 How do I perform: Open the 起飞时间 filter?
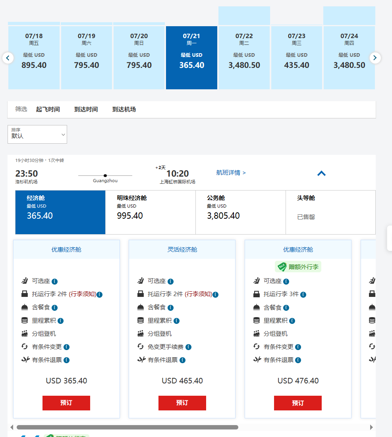48,109
